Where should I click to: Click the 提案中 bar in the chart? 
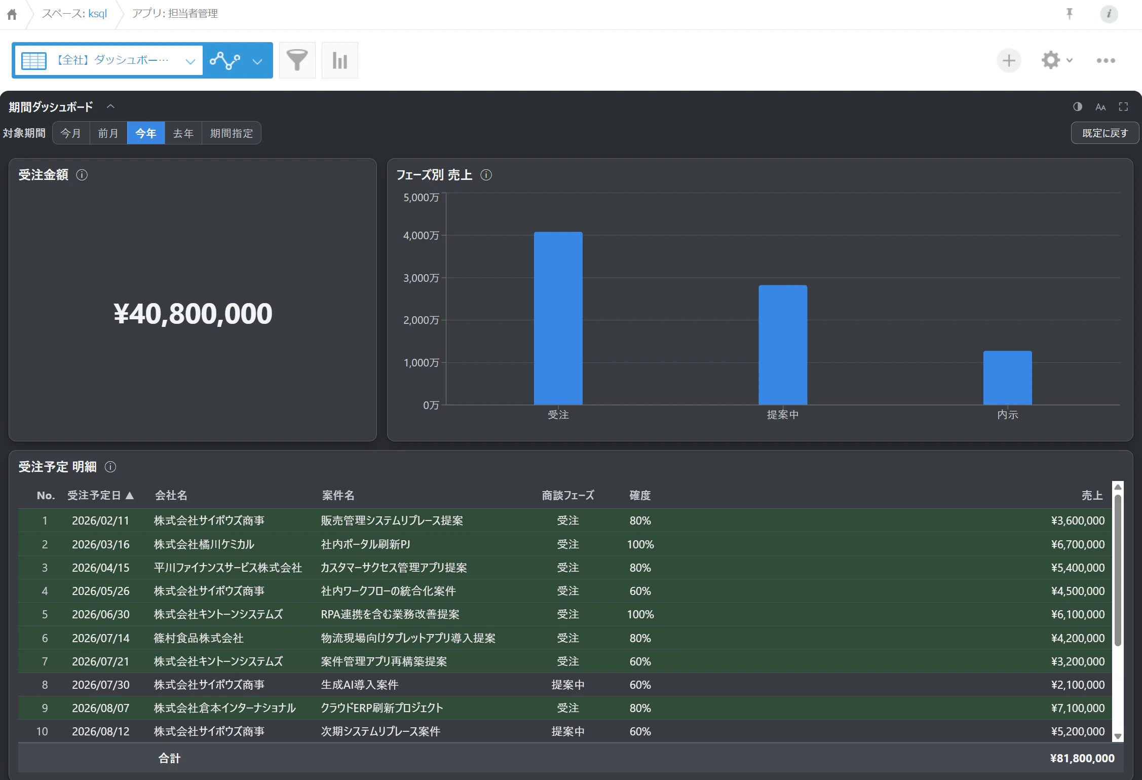point(783,345)
